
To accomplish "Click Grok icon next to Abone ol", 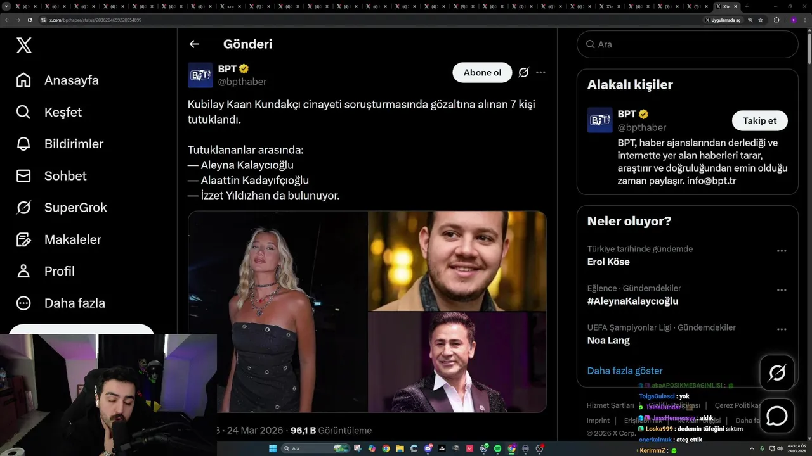I will coord(523,72).
